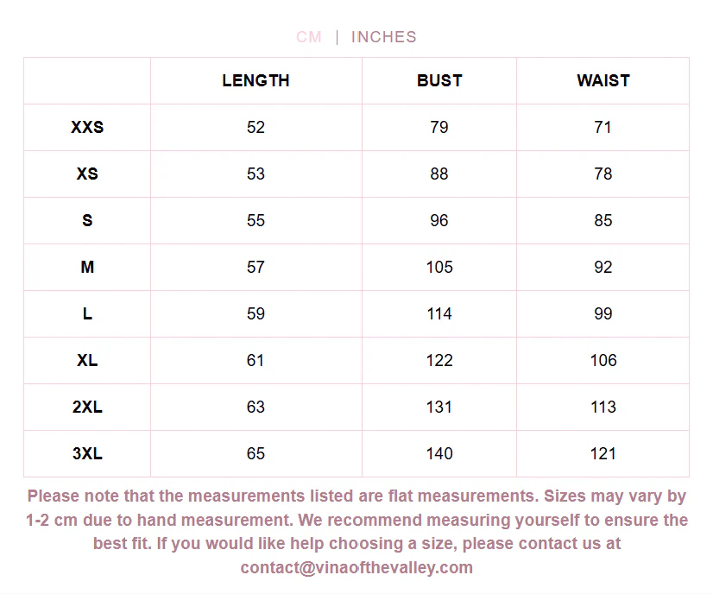Select the 105 bust value for M
713x594 pixels.
[439, 267]
